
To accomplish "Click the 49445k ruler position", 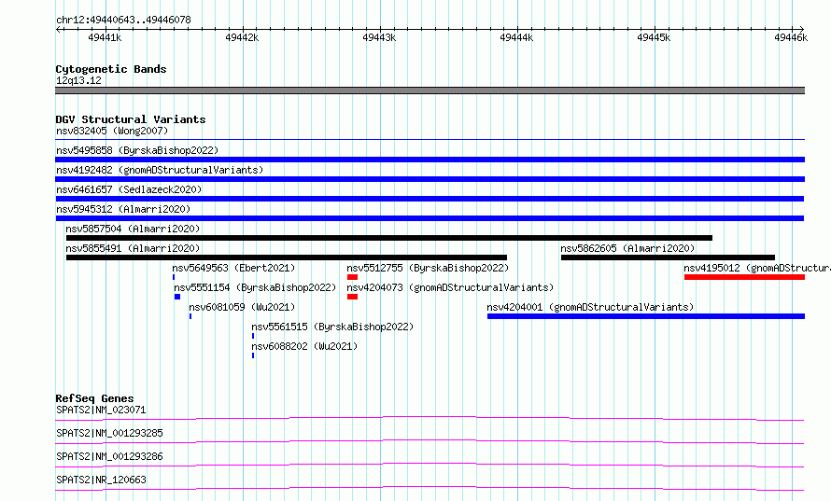I will tap(654, 37).
